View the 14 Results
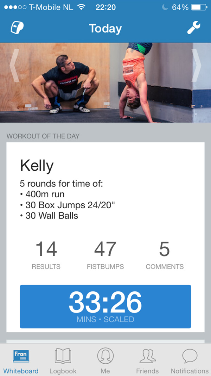This screenshot has height=376, width=211. point(46,255)
